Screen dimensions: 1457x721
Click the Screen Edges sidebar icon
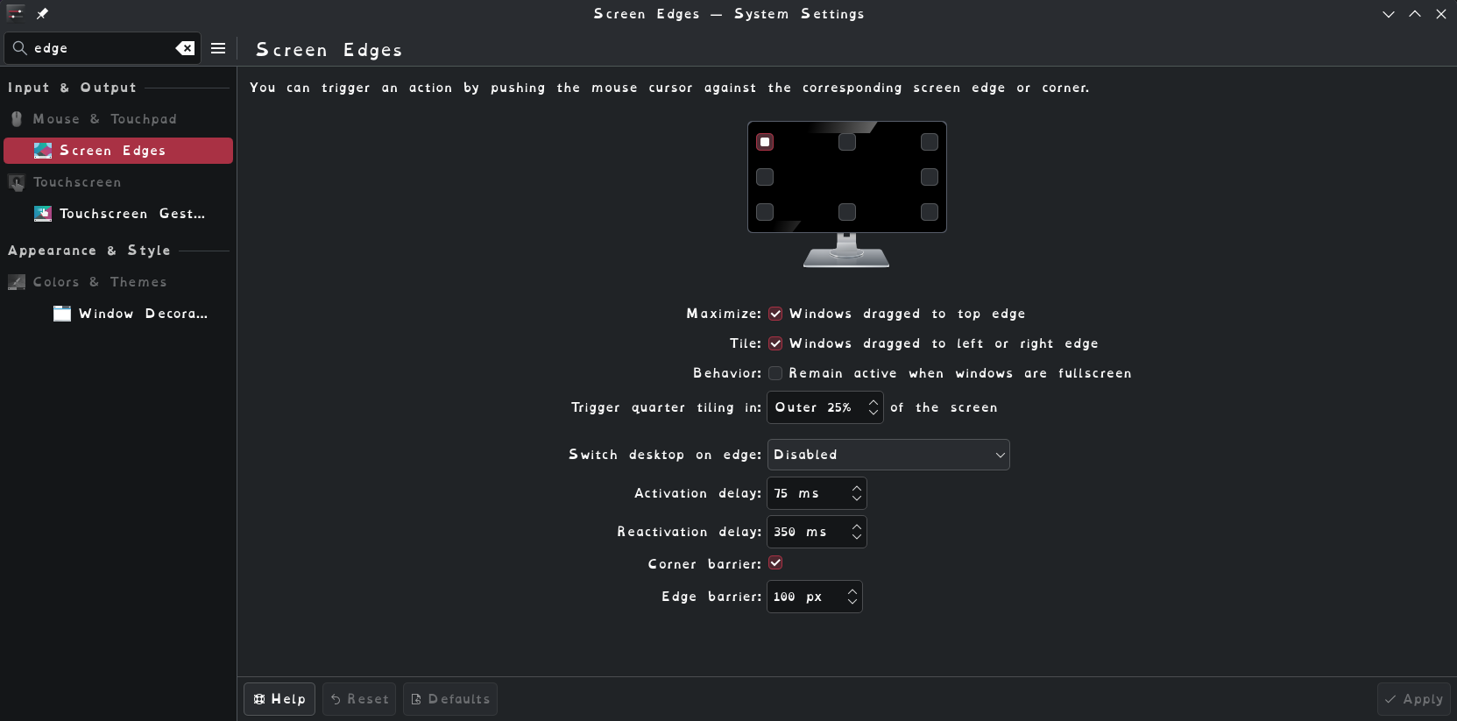(x=43, y=151)
